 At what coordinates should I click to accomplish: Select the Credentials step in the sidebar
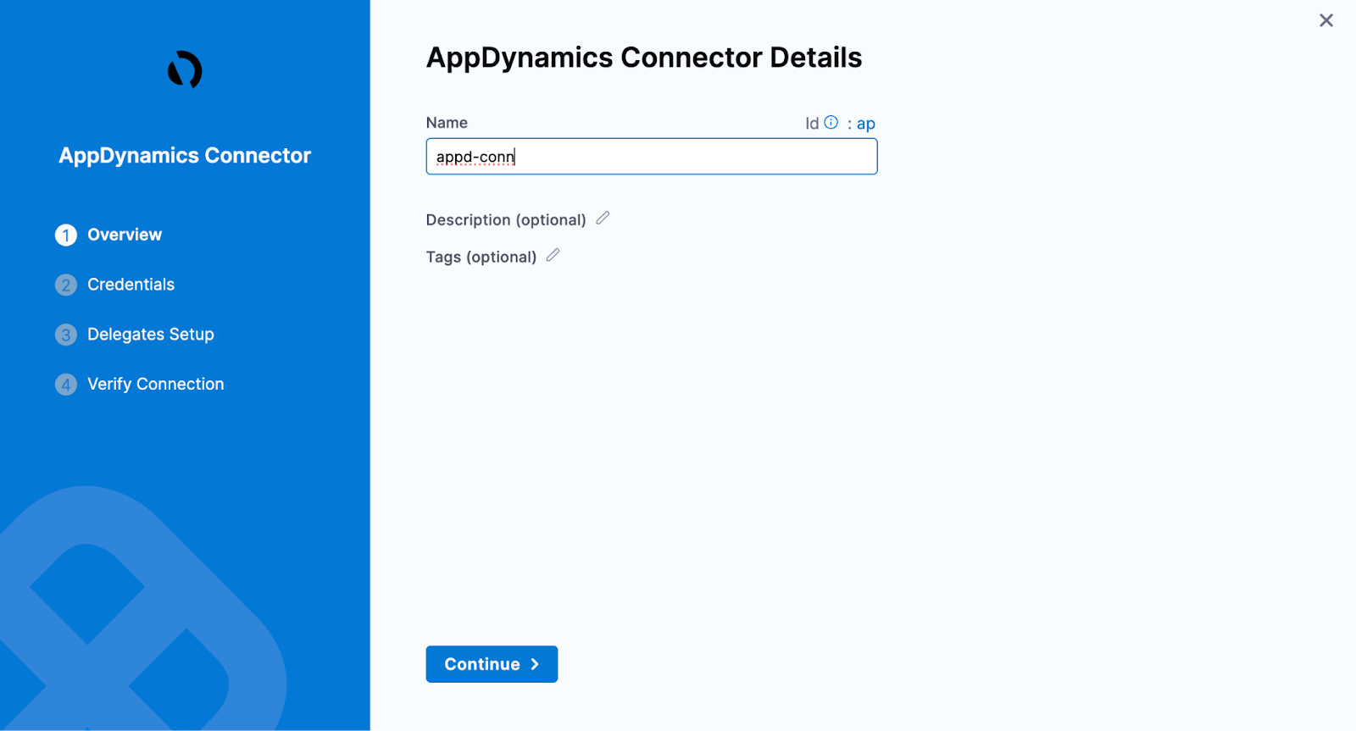tap(130, 285)
